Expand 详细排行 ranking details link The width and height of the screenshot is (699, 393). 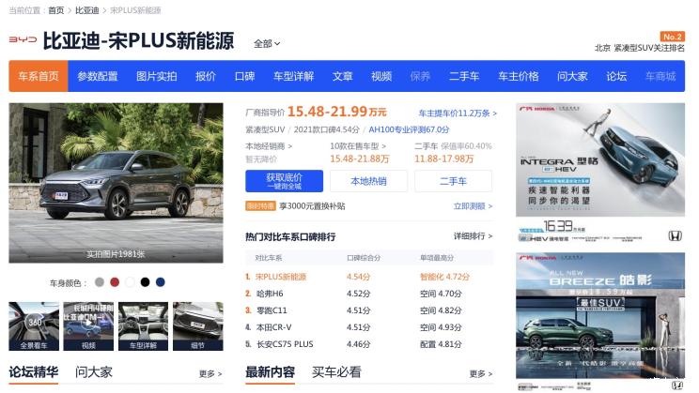coord(473,236)
